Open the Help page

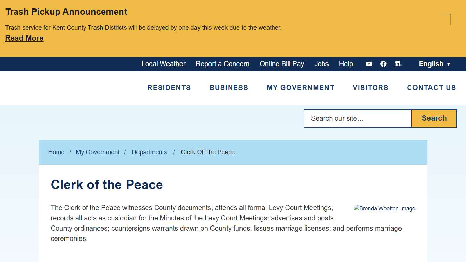[346, 64]
